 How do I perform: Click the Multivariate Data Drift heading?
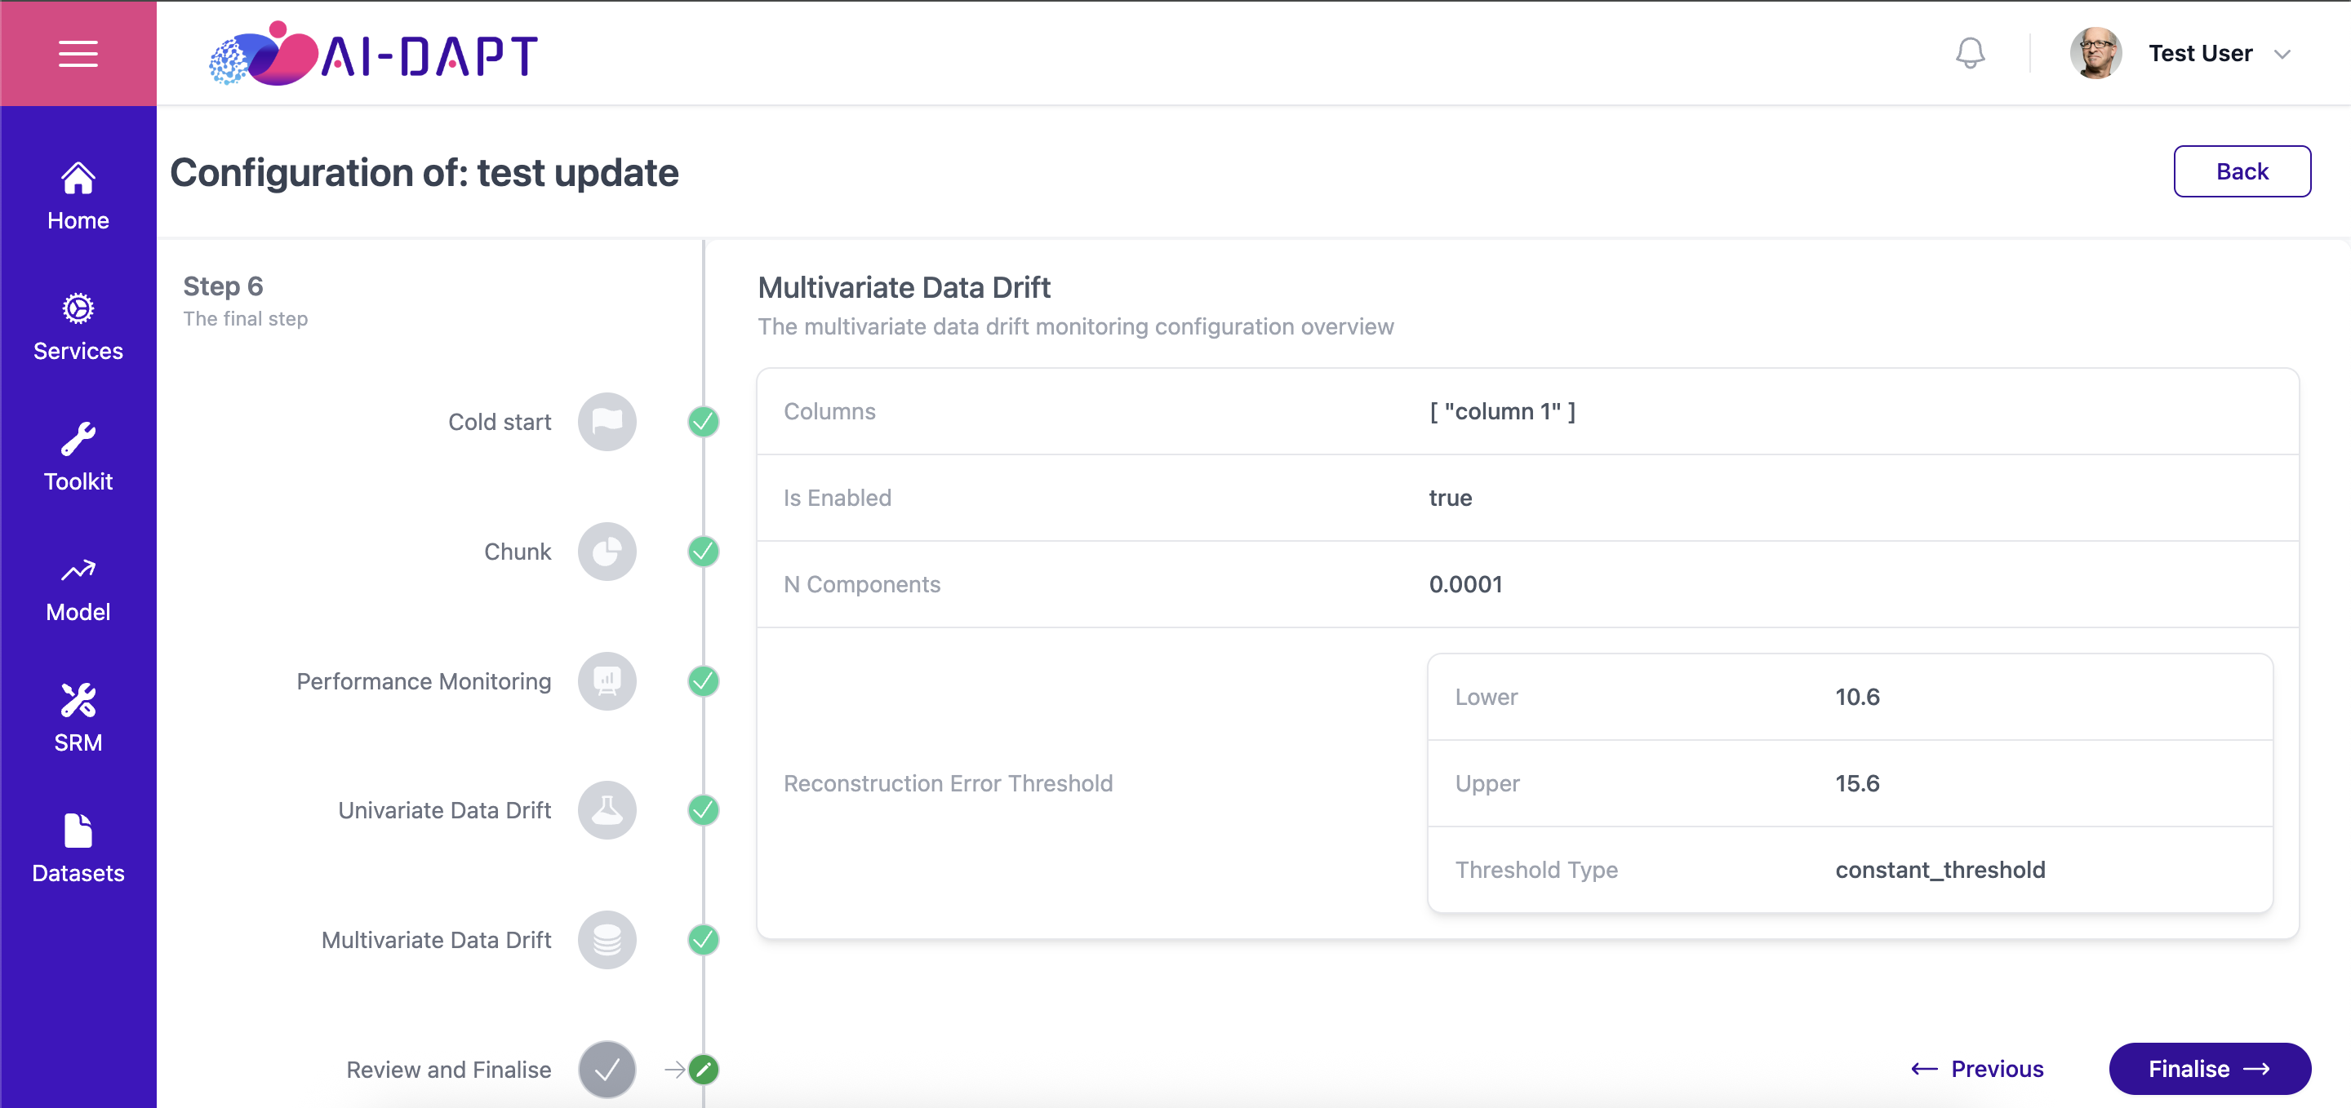[904, 287]
